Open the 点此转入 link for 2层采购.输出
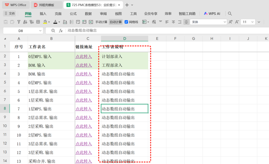This screenshot has width=269, height=164. click(x=84, y=126)
